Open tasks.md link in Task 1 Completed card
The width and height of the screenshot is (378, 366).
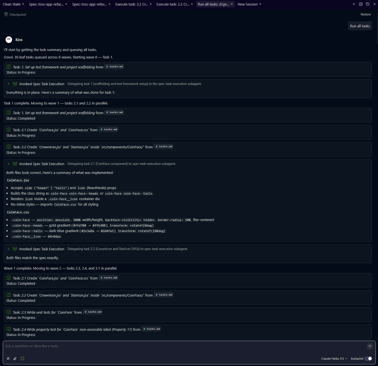114,112
